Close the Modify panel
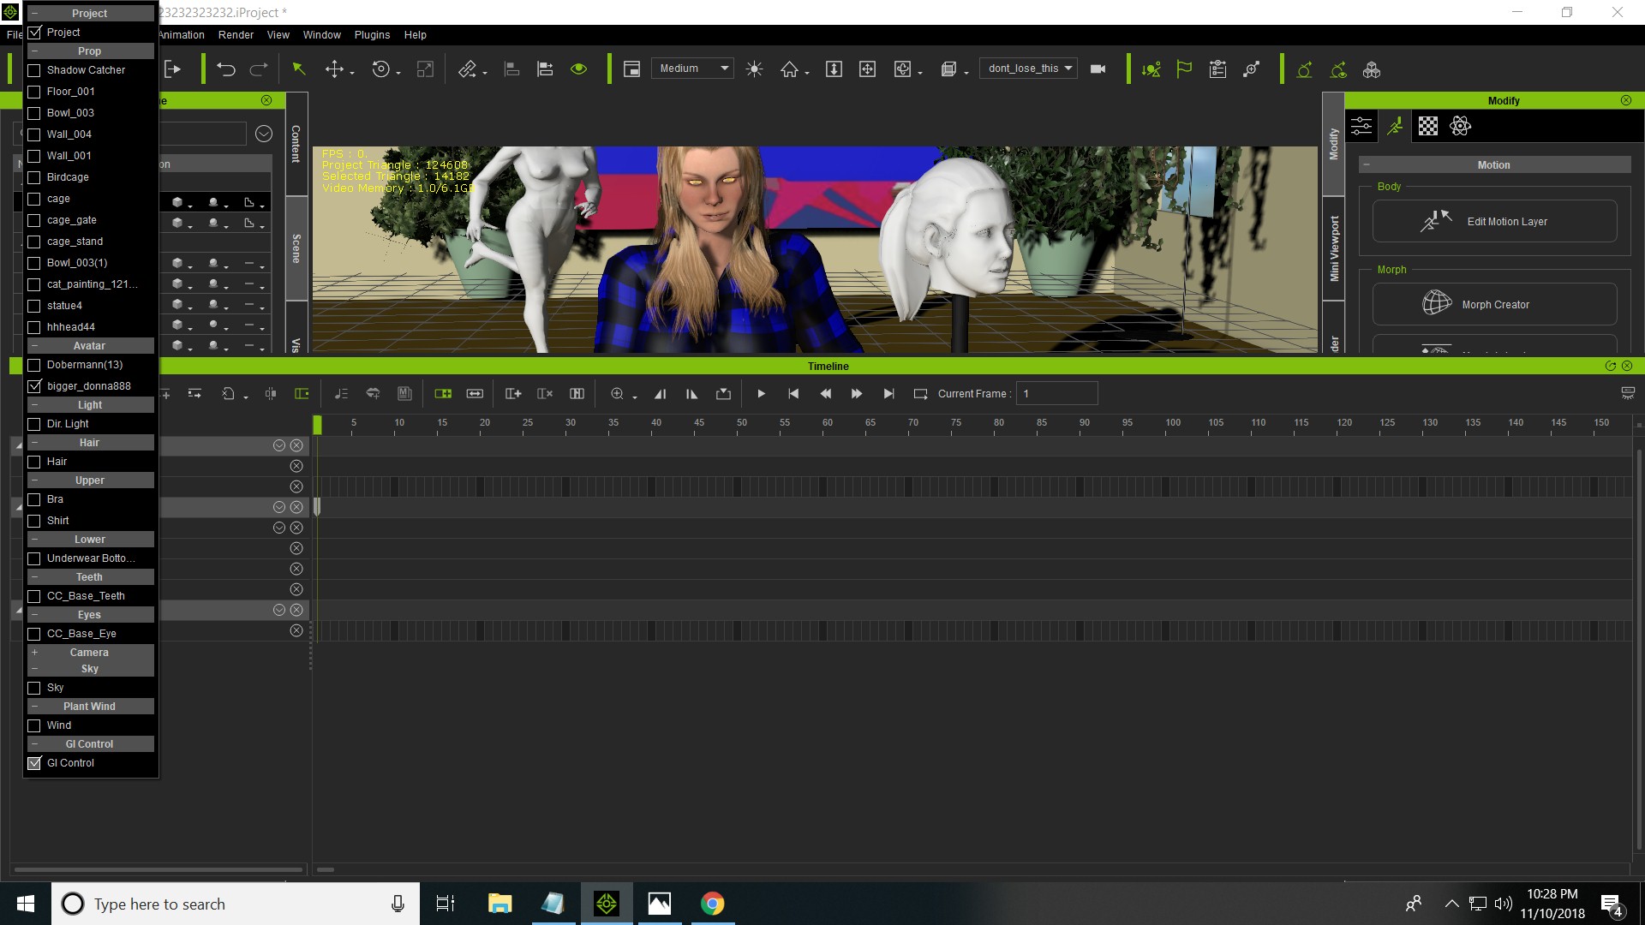Screen dimensions: 1645x925 [1626, 100]
